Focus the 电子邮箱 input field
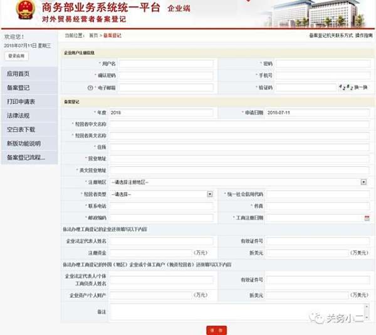This screenshot has height=335, width=376. (x=166, y=87)
